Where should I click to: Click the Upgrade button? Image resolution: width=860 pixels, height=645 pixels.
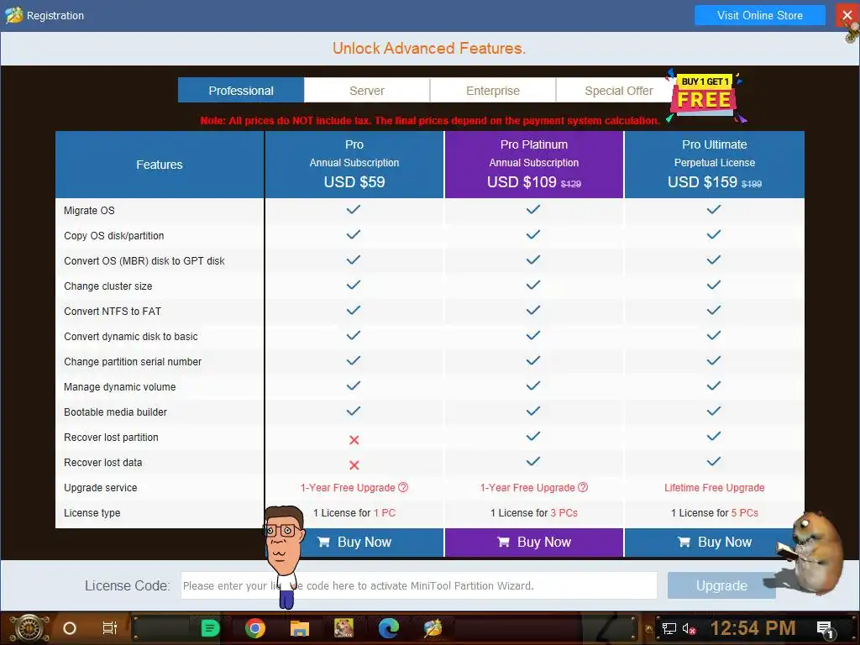[x=721, y=585]
